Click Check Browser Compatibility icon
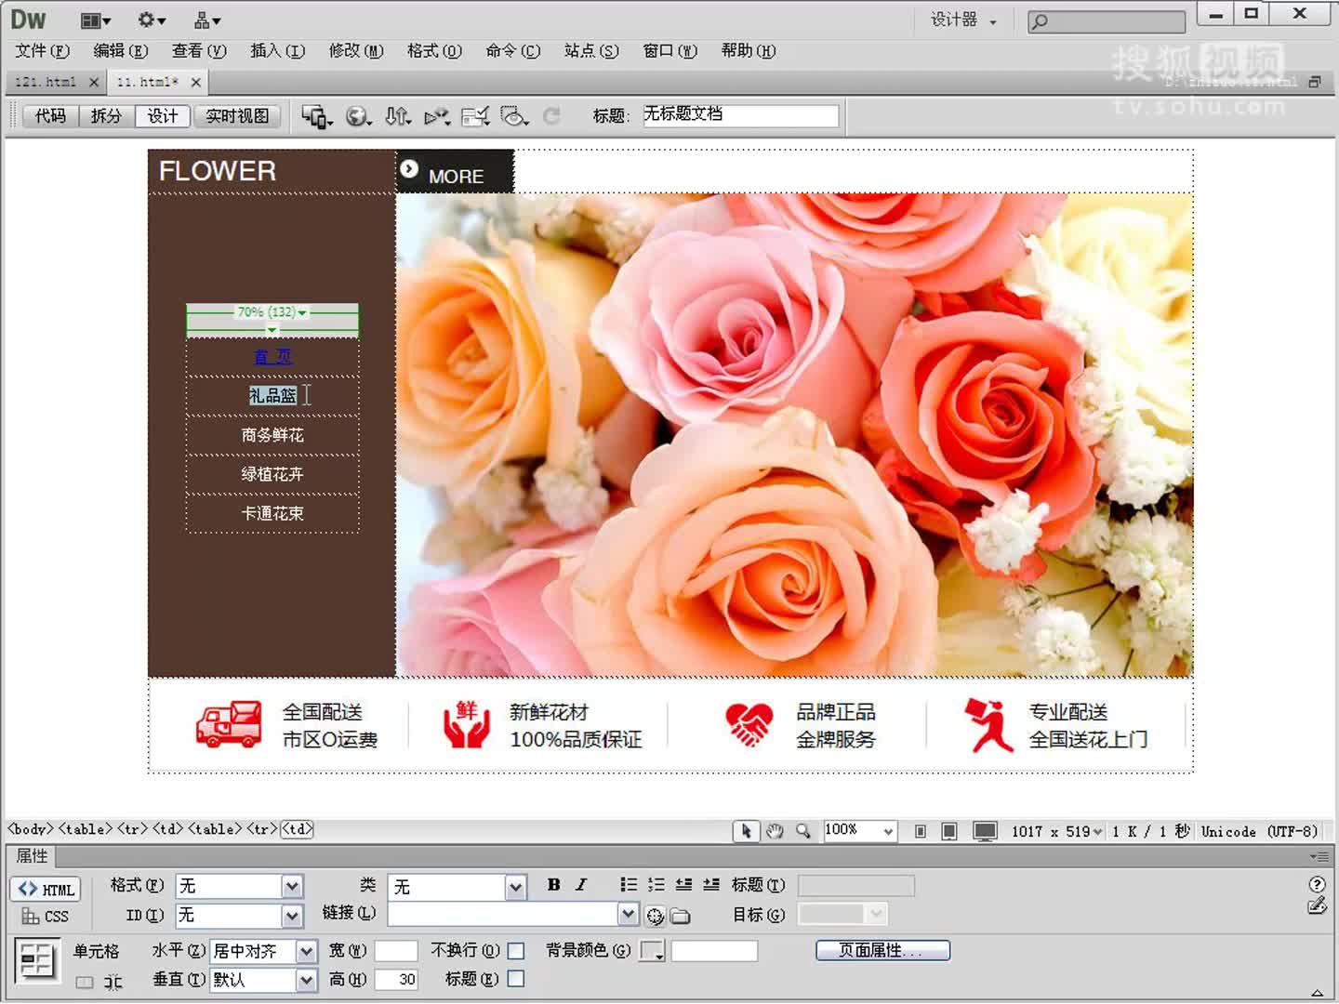This screenshot has width=1339, height=1004. 475,116
